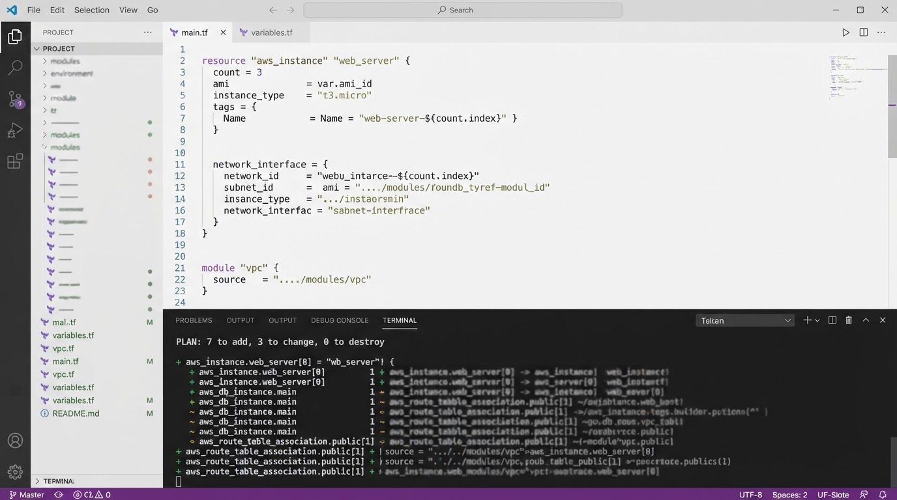This screenshot has height=500, width=897.
Task: Click Spaces: 2 indentation setting
Action: point(789,494)
